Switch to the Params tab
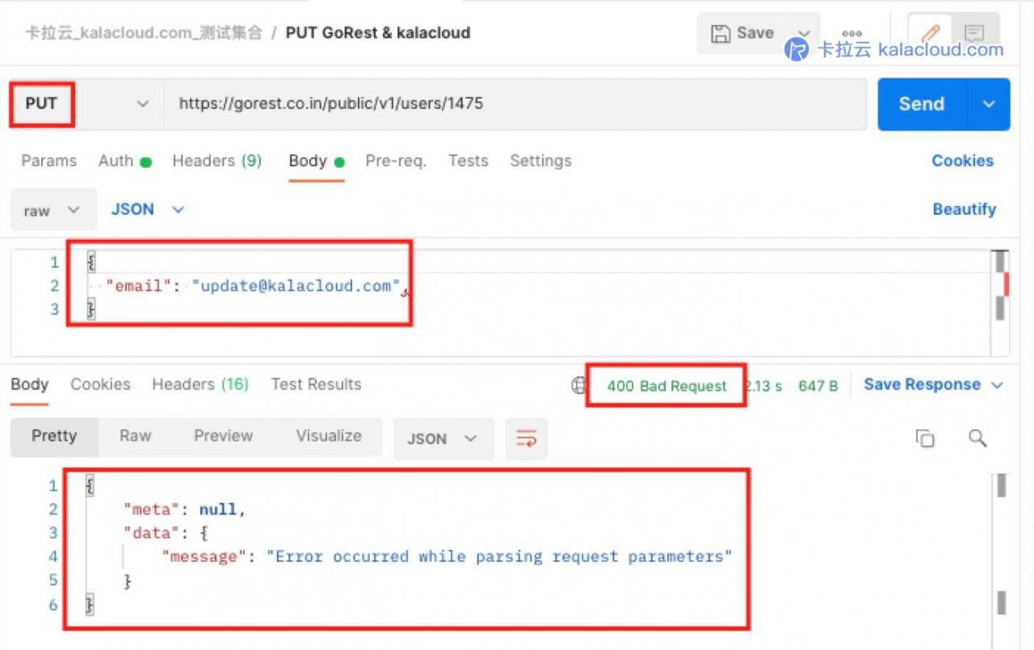 [x=48, y=161]
